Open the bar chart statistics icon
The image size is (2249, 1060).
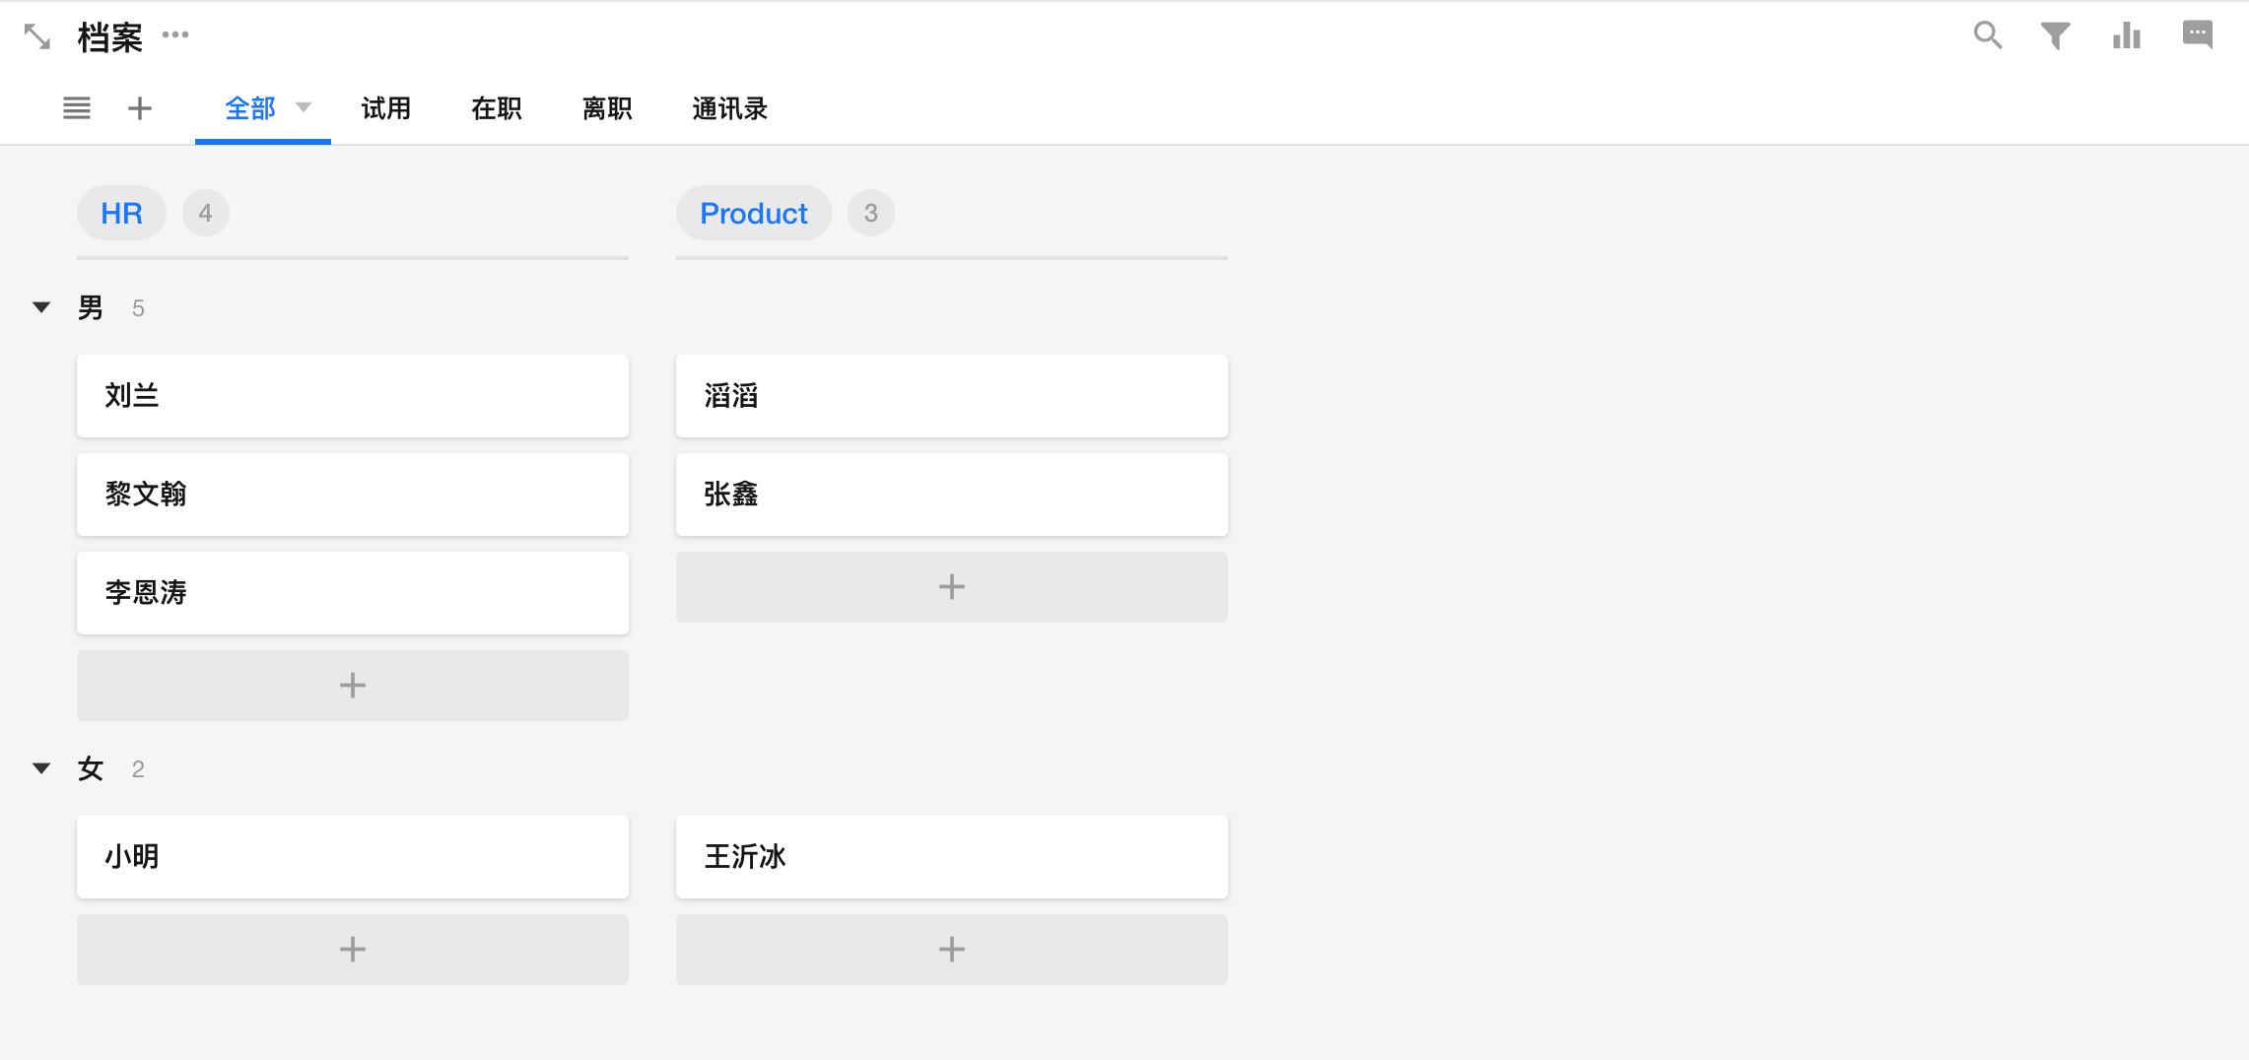(2126, 36)
